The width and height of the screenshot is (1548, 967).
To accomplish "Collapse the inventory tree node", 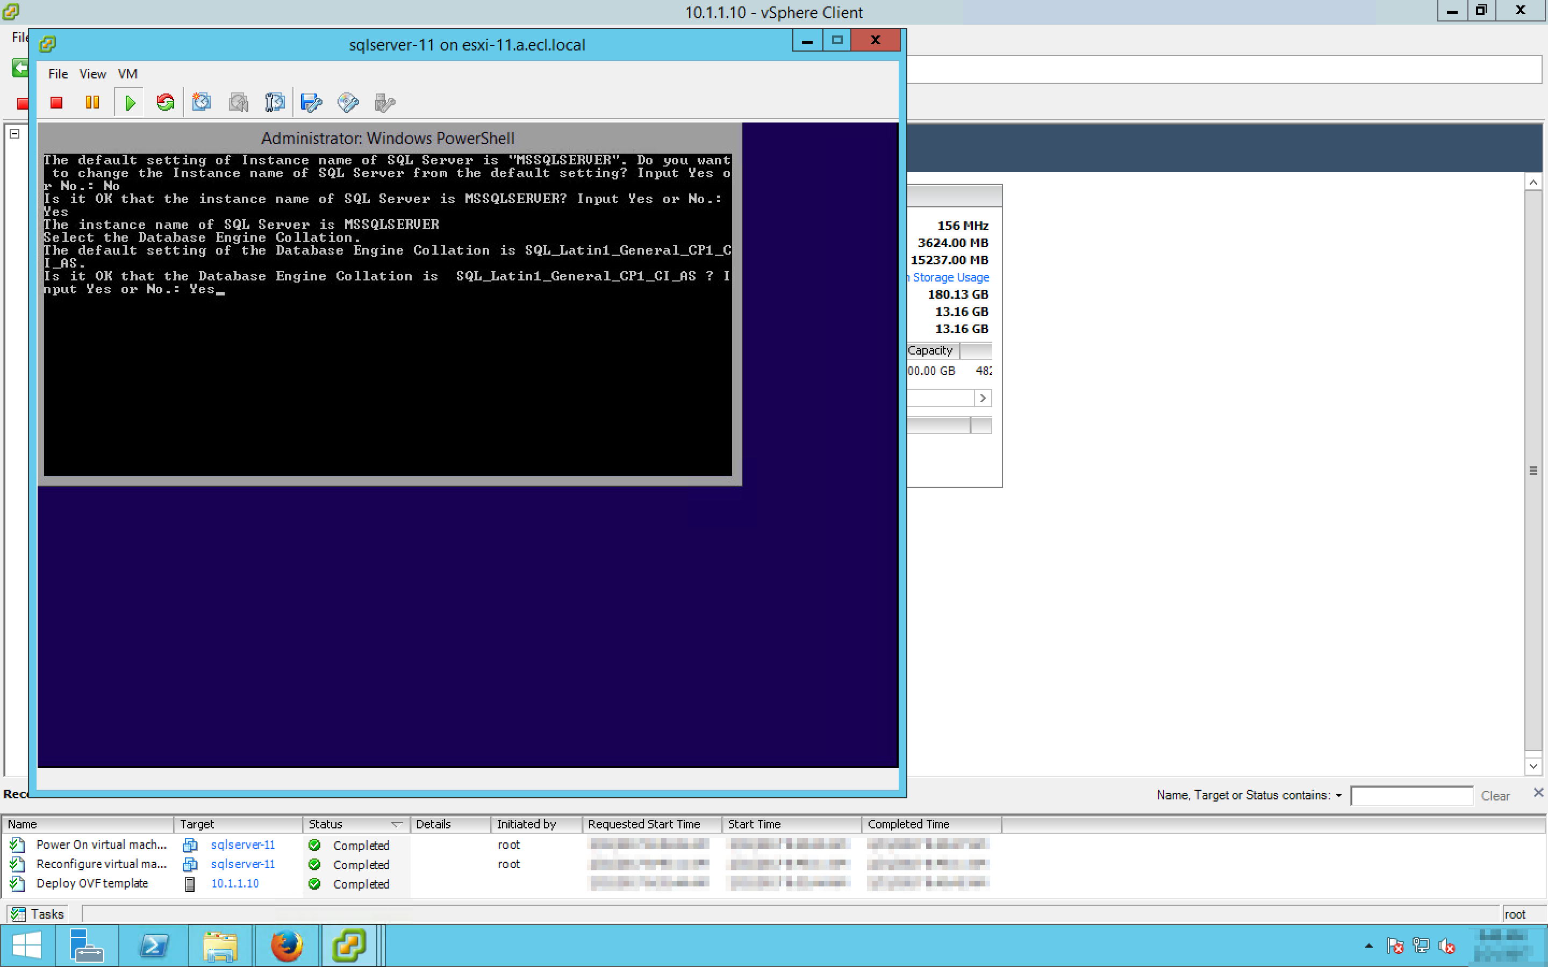I will coord(15,134).
